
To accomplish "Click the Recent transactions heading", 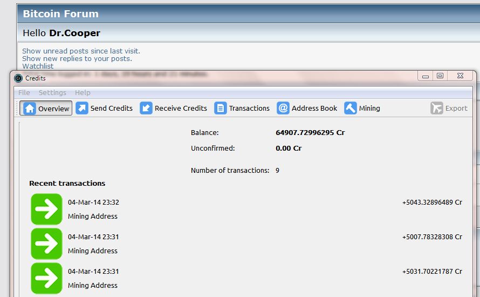I will (67, 183).
